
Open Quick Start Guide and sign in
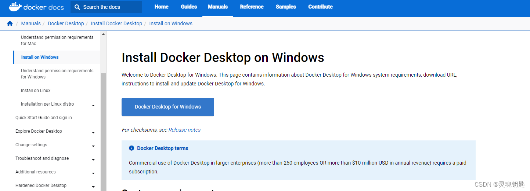(x=44, y=118)
